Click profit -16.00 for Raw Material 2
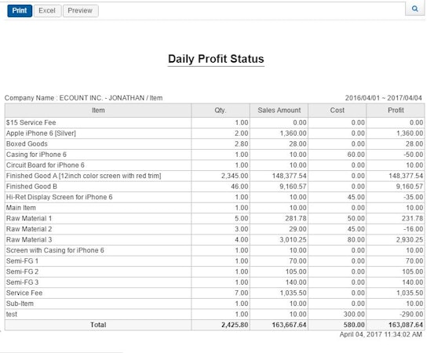 coord(414,229)
